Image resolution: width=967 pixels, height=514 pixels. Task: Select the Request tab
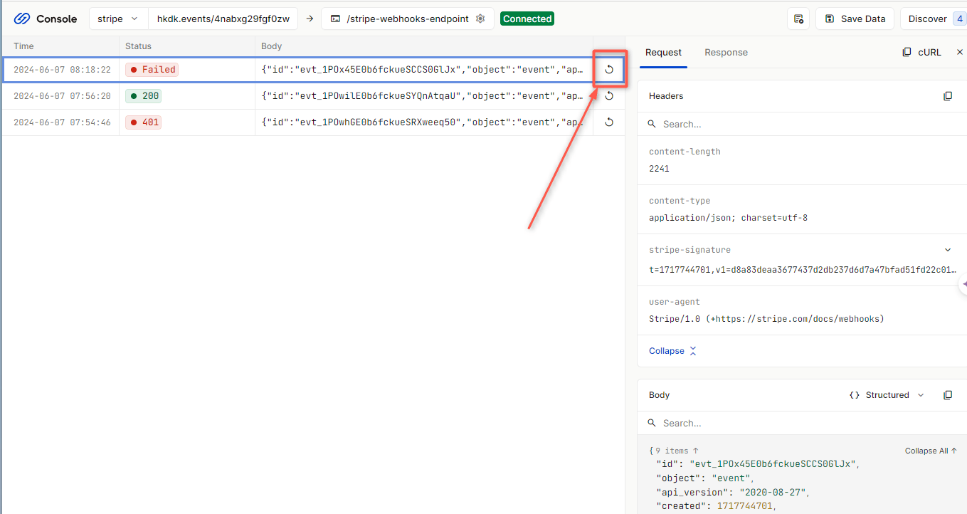point(663,52)
